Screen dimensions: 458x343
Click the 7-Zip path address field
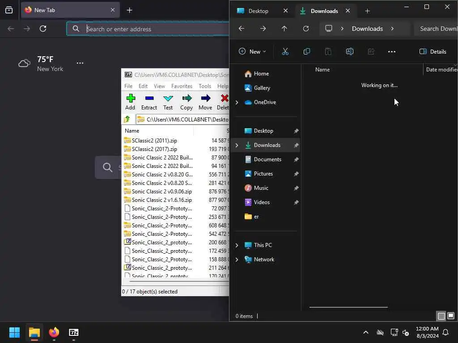tap(182, 119)
